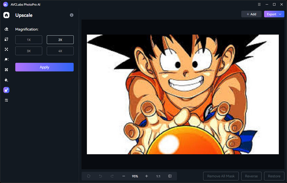Zoom out with the minus button

click(123, 176)
